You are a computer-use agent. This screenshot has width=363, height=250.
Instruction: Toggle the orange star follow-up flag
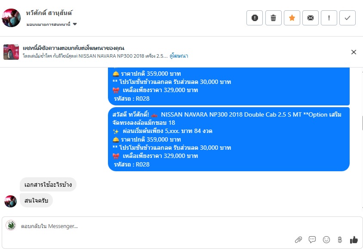click(x=292, y=18)
